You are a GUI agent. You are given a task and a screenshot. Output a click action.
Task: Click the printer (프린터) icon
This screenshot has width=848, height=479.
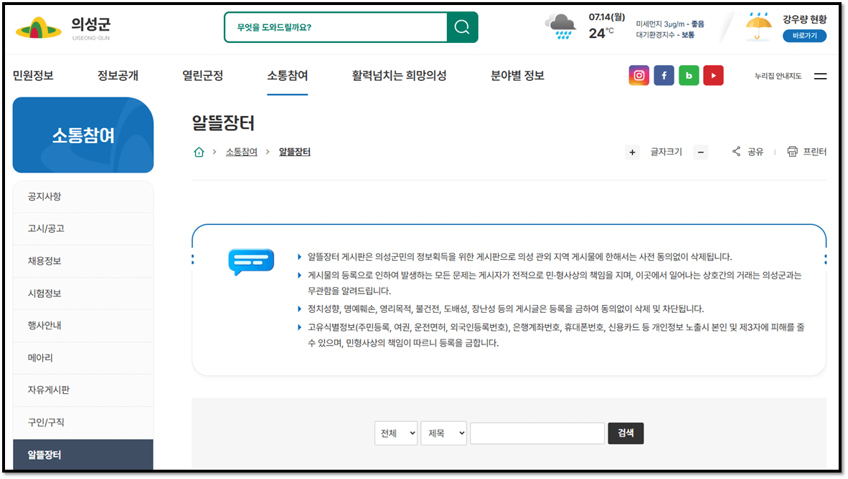coord(792,151)
